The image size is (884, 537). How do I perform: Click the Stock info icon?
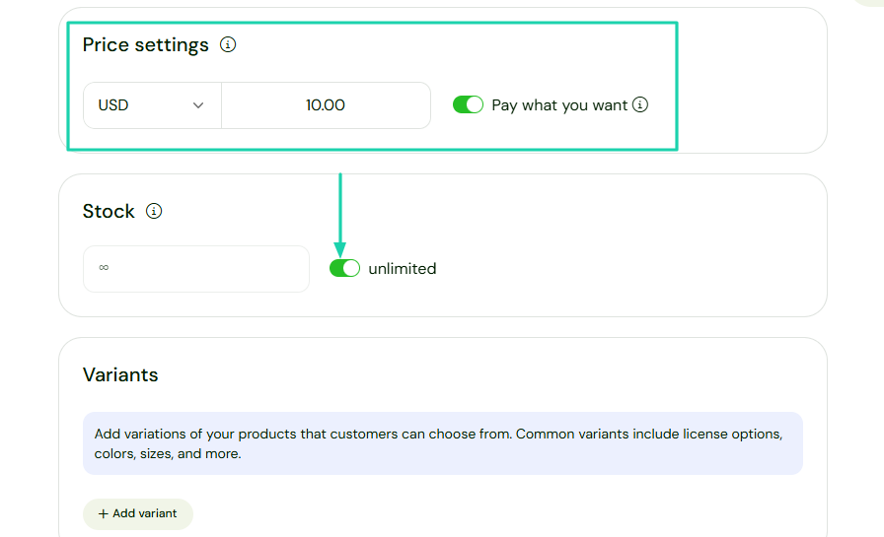154,211
